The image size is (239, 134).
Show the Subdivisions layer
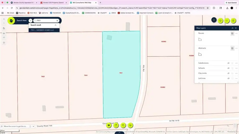point(228,63)
